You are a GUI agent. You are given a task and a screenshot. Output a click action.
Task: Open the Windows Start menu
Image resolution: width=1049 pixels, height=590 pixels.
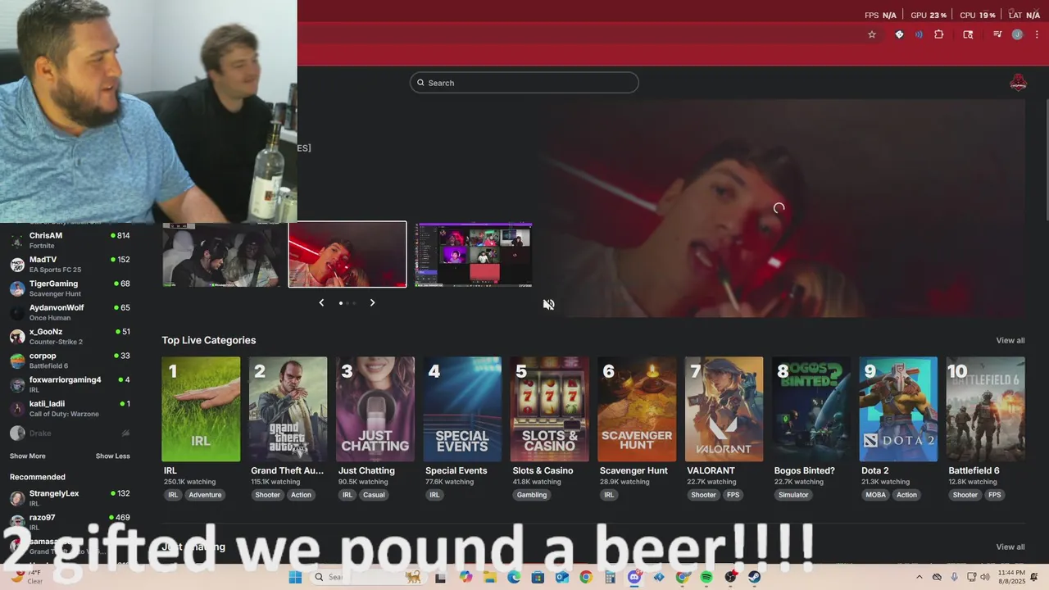295,577
